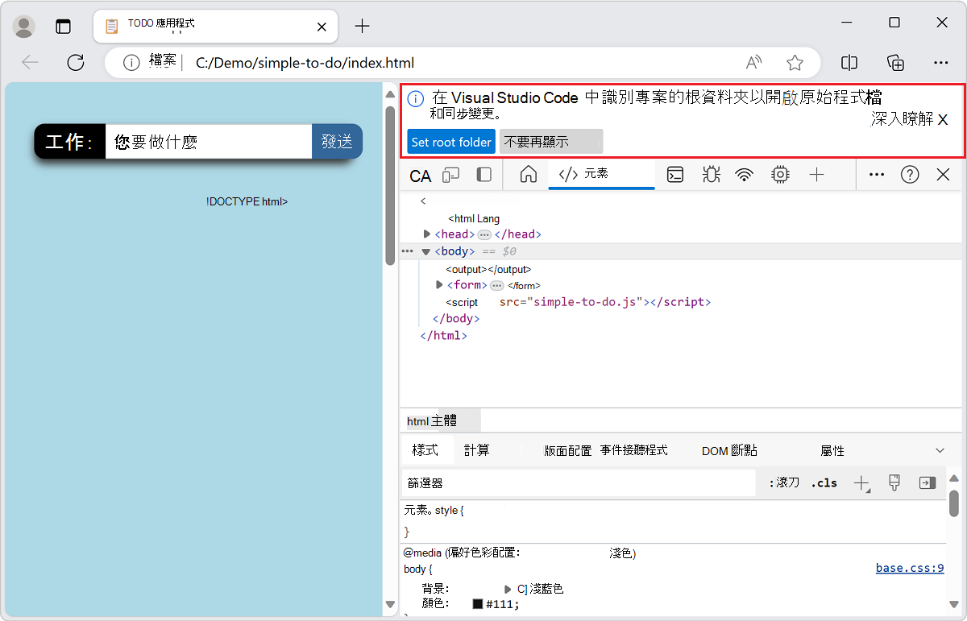Viewport: 967px width, 621px height.
Task: Expand the <head> node in Elements
Action: pyautogui.click(x=426, y=234)
